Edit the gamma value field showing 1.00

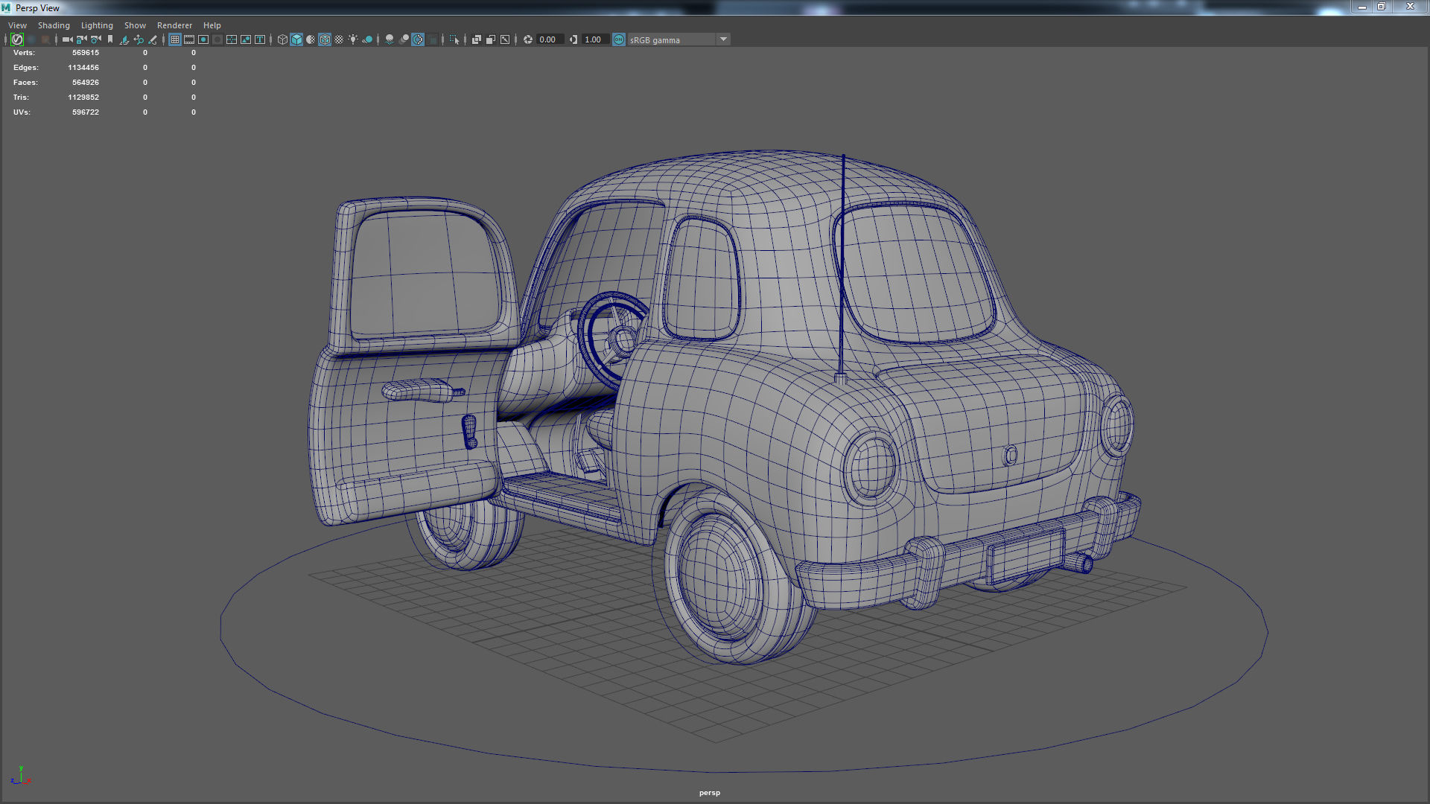[x=594, y=39]
